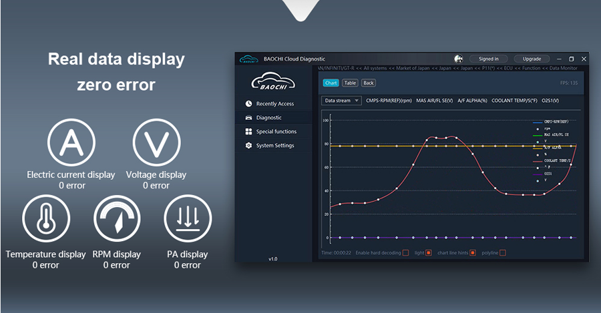Click the Temperature display thermometer icon
The width and height of the screenshot is (601, 313).
tap(46, 218)
